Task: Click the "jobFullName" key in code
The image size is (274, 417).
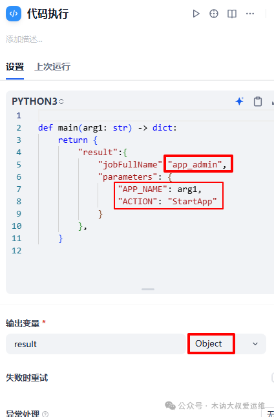Action: (130, 165)
